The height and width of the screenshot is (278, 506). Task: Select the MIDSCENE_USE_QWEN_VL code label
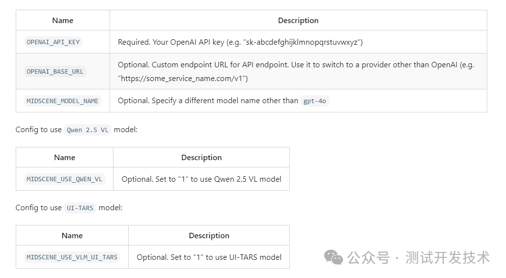pyautogui.click(x=64, y=179)
